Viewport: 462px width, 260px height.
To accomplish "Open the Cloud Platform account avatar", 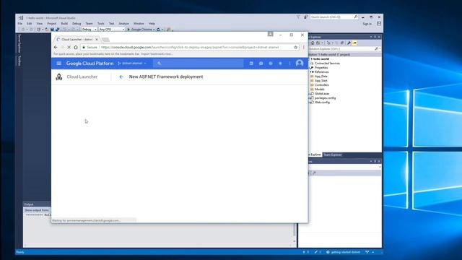I will (300, 64).
